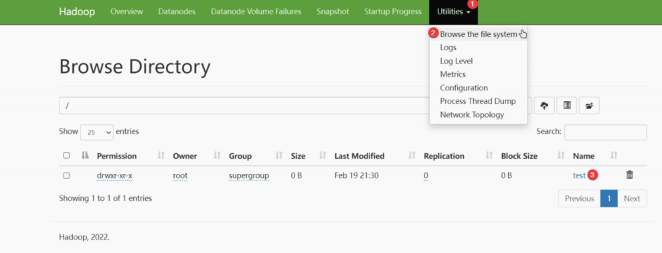
Task: Click the cut/paste list icon button
Action: (567, 106)
